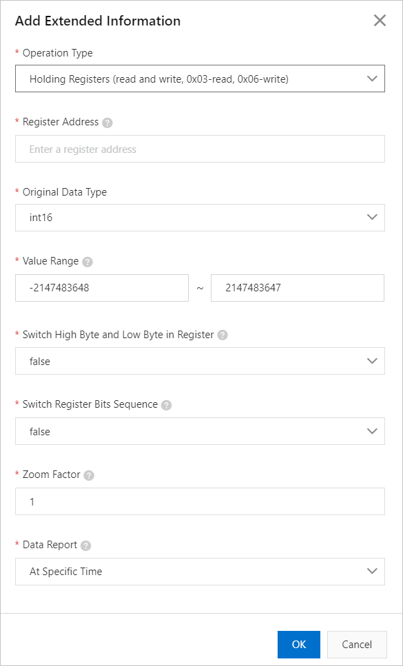Open the Register Address help tooltip
The image size is (403, 666).
pyautogui.click(x=107, y=122)
